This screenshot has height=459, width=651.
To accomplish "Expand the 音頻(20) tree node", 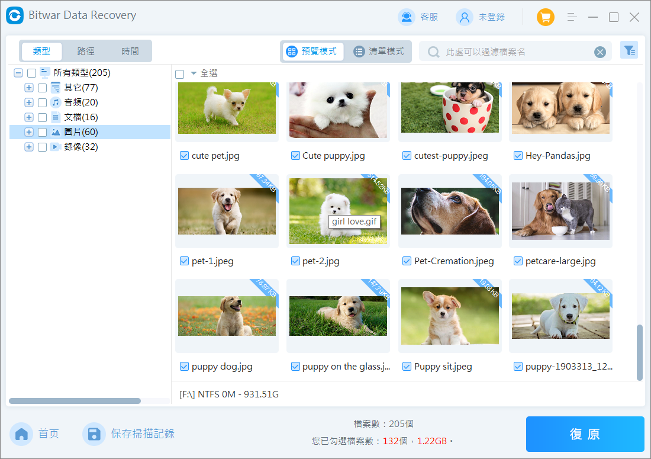I will 28,102.
